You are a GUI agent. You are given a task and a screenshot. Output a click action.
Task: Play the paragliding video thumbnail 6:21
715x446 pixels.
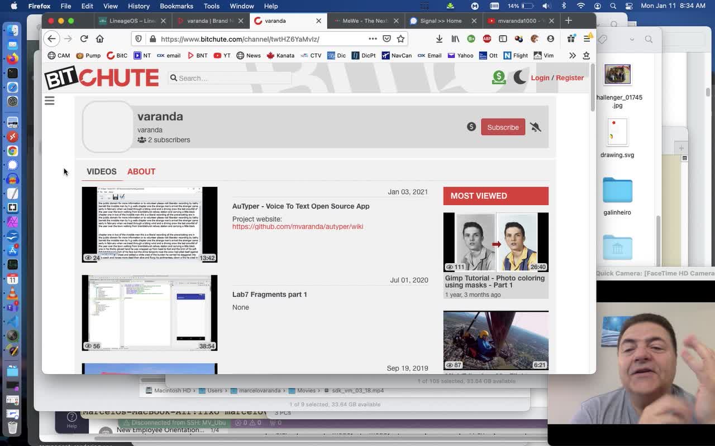496,340
